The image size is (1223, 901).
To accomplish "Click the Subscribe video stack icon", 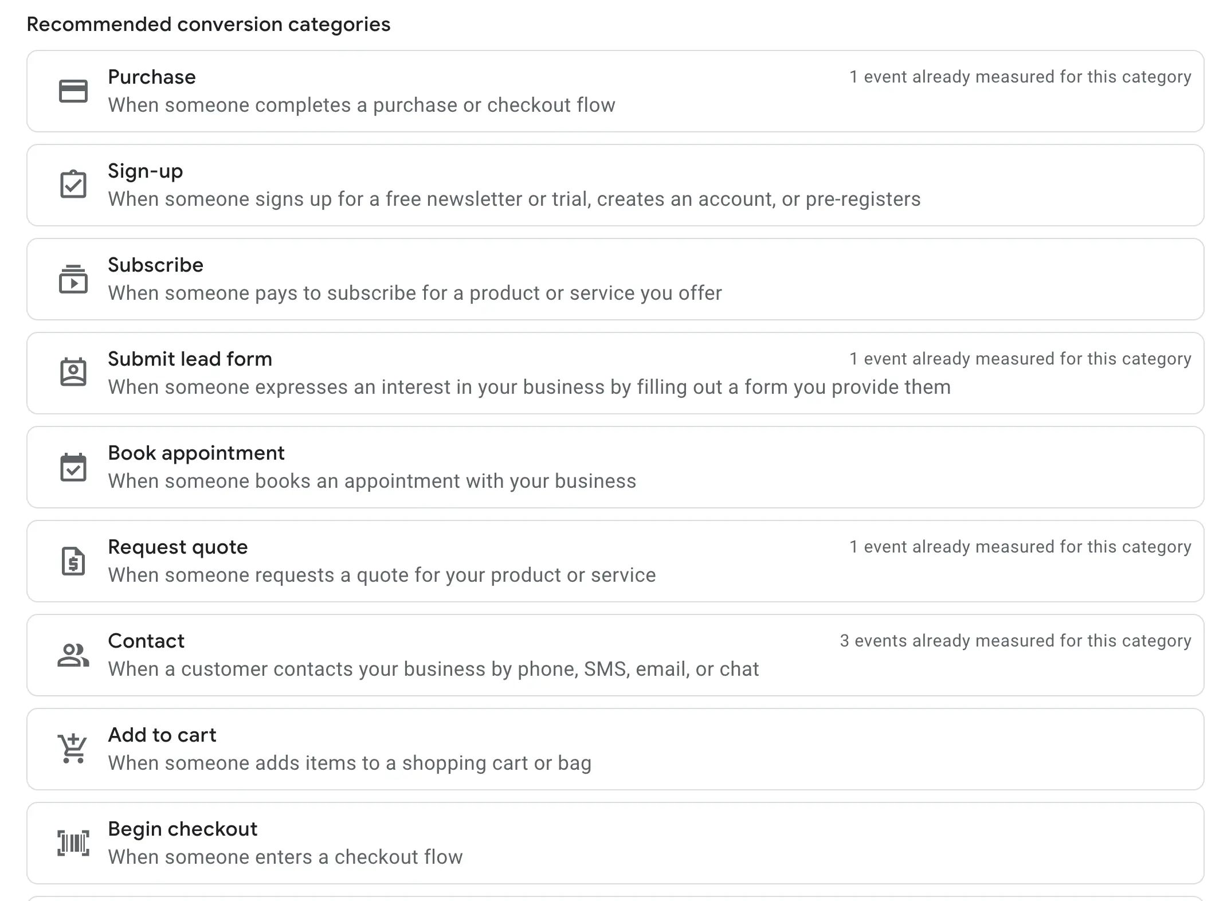I will (73, 279).
